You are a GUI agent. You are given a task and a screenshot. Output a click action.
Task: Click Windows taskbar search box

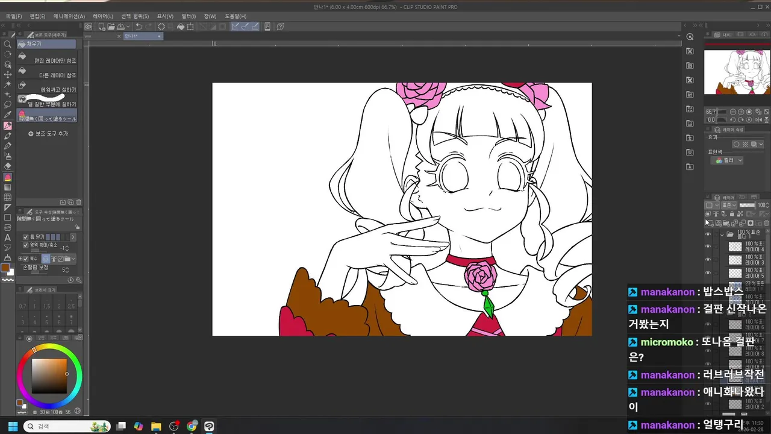click(66, 426)
